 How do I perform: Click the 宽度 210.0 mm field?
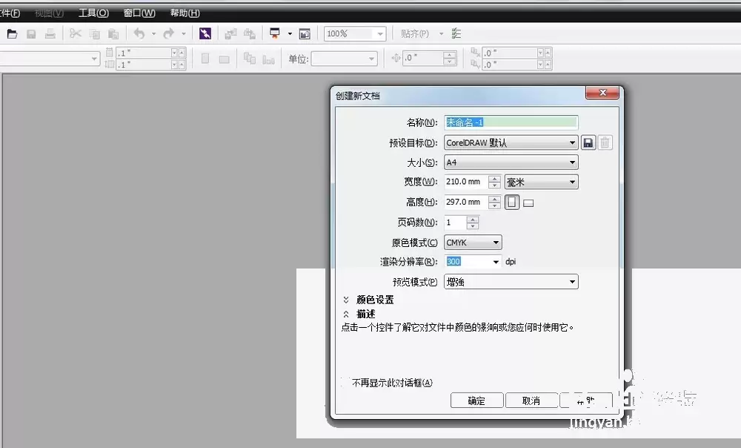[466, 182]
